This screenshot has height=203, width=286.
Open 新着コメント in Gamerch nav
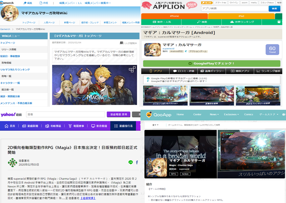point(110,23)
